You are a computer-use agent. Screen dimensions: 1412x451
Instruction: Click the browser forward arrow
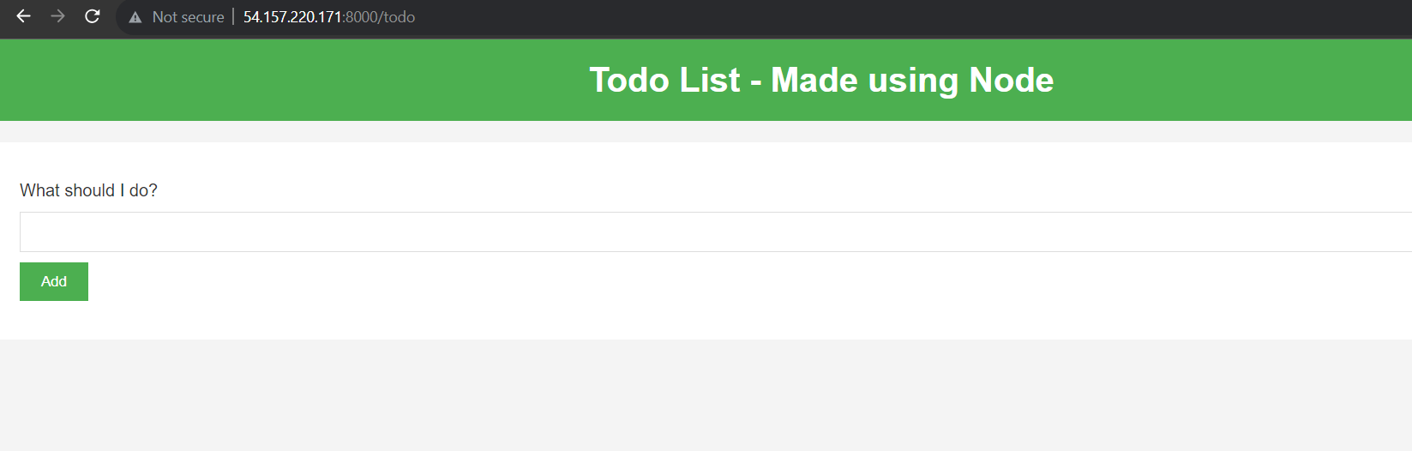[x=57, y=16]
